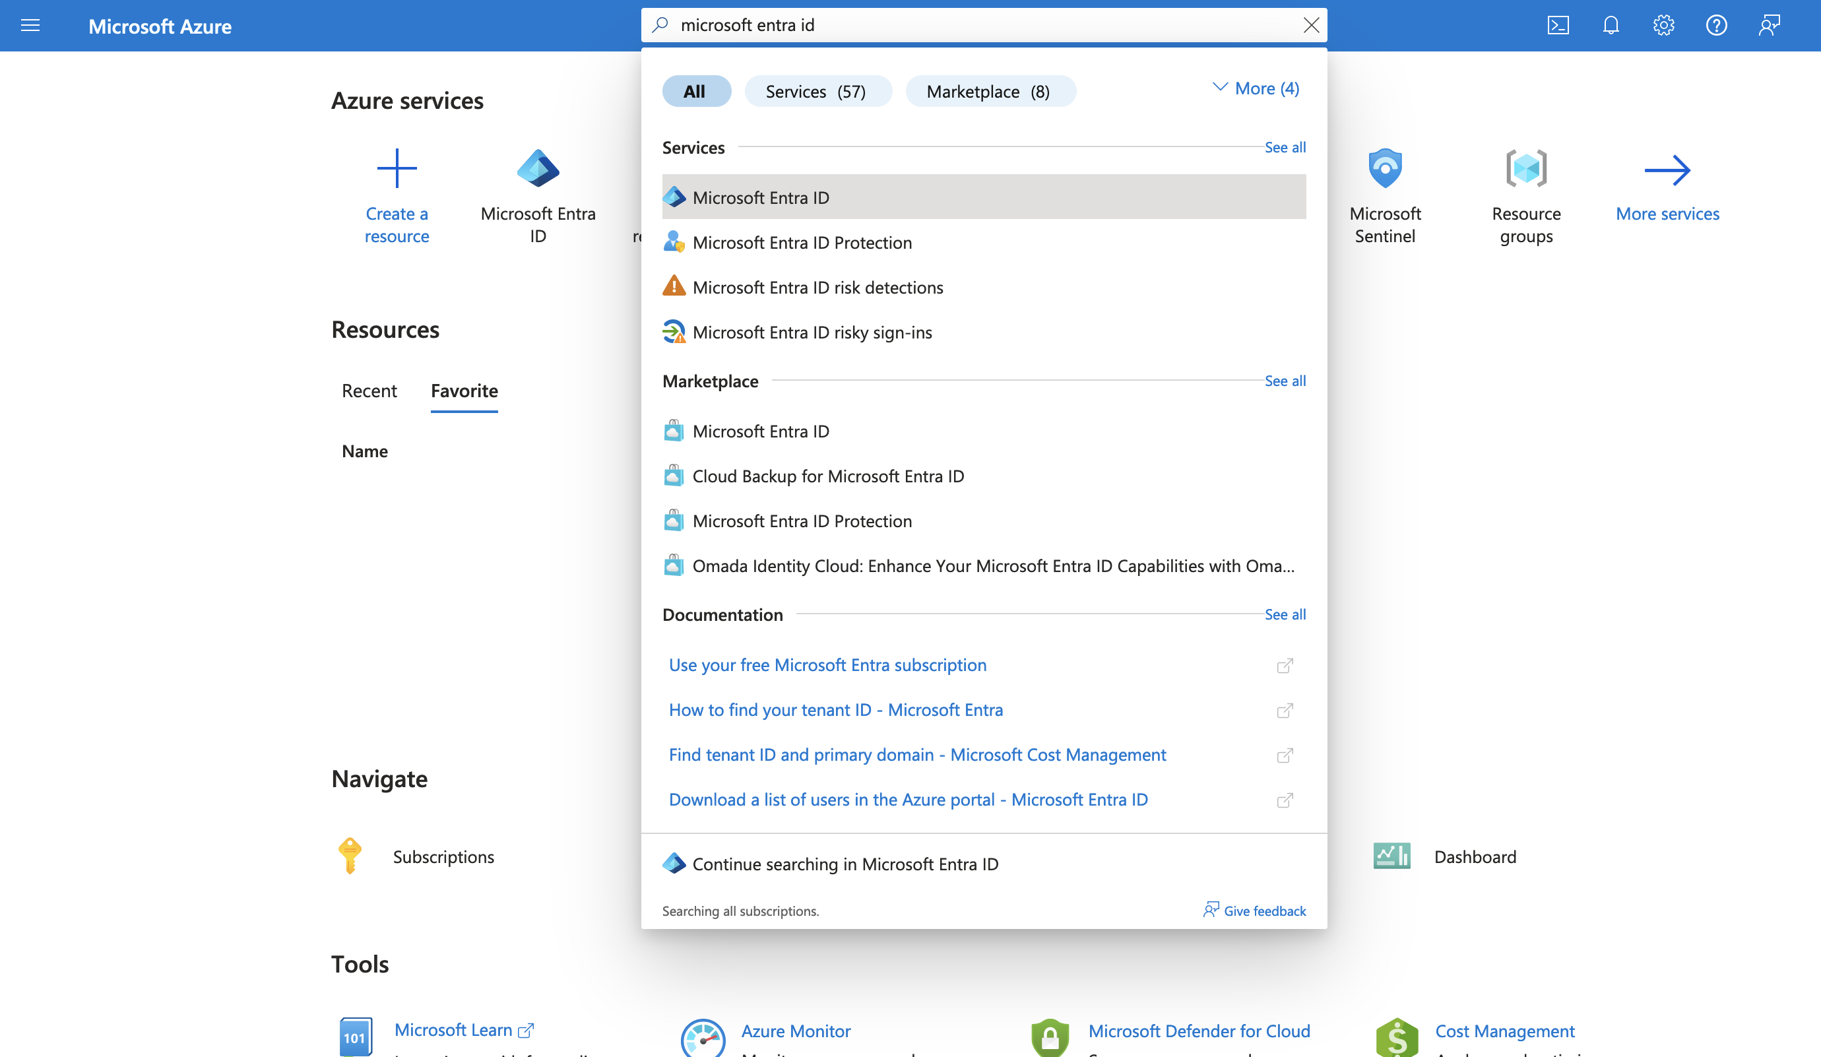
Task: Open Microsoft Sentinel service tile
Action: tap(1384, 197)
